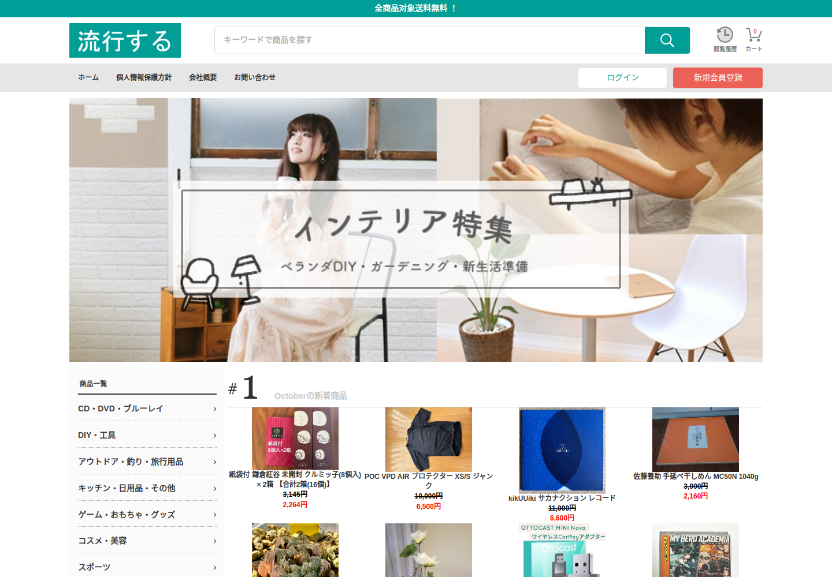This screenshot has width=832, height=577.
Task: Expand the DIY・工具 category arrow
Action: coord(214,436)
